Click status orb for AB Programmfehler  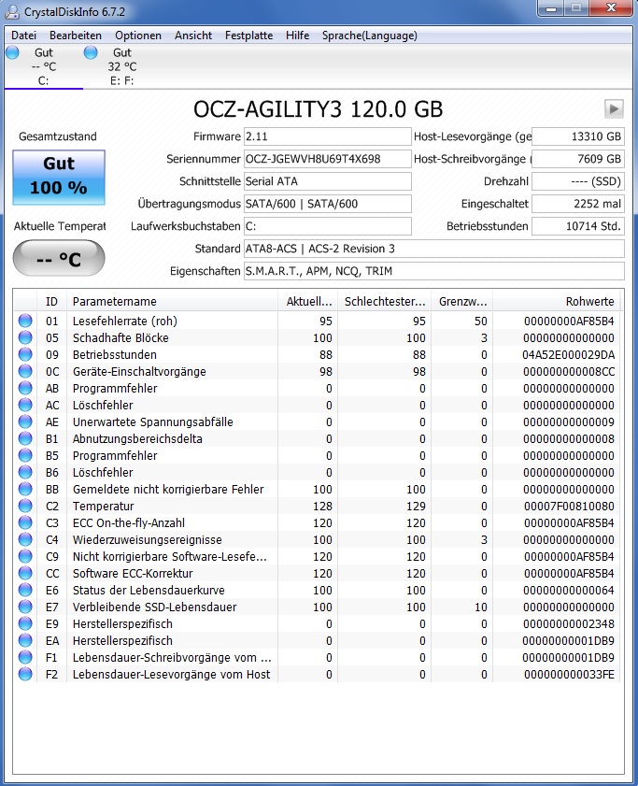click(x=25, y=388)
